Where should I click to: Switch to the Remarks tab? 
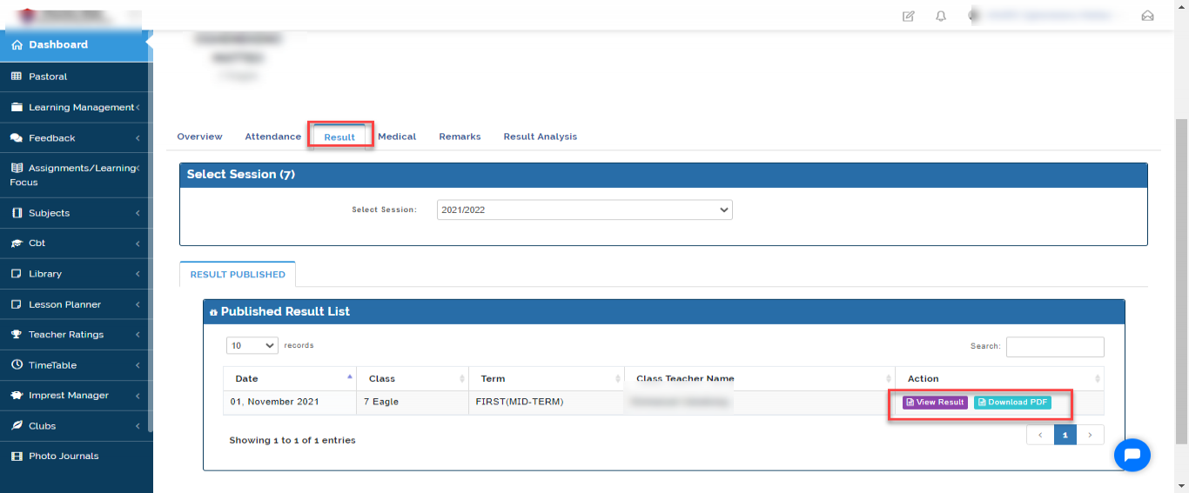[460, 137]
